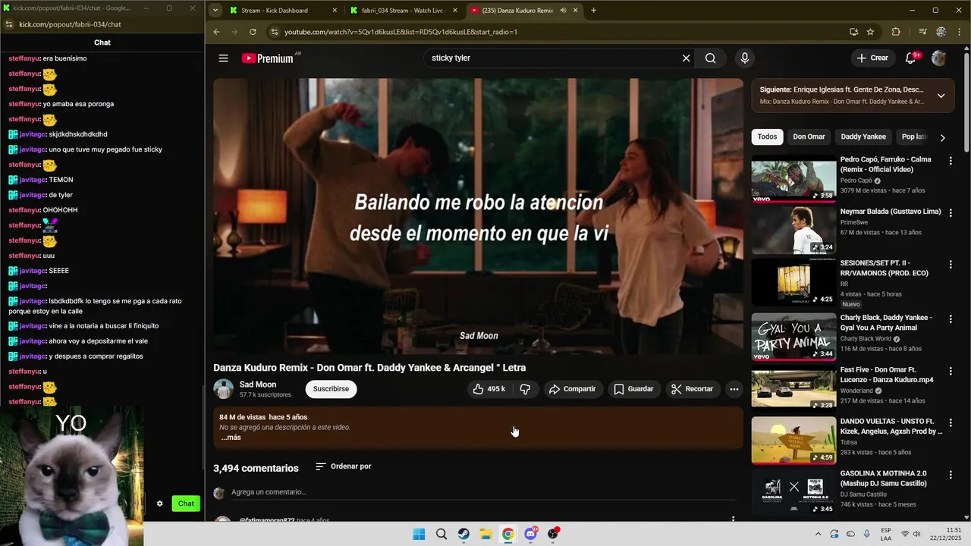Open Create menu with Crear button
This screenshot has width=971, height=546.
coord(872,58)
